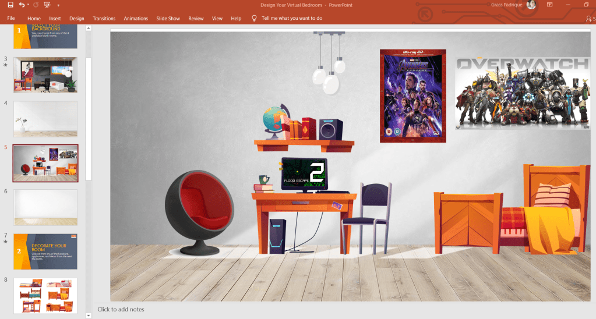Switch to the Slide Show tab
Screen dimensions: 596x319
click(168, 19)
